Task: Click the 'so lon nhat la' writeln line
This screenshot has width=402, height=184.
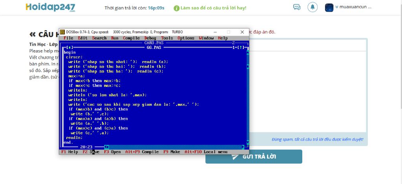Action: point(108,95)
